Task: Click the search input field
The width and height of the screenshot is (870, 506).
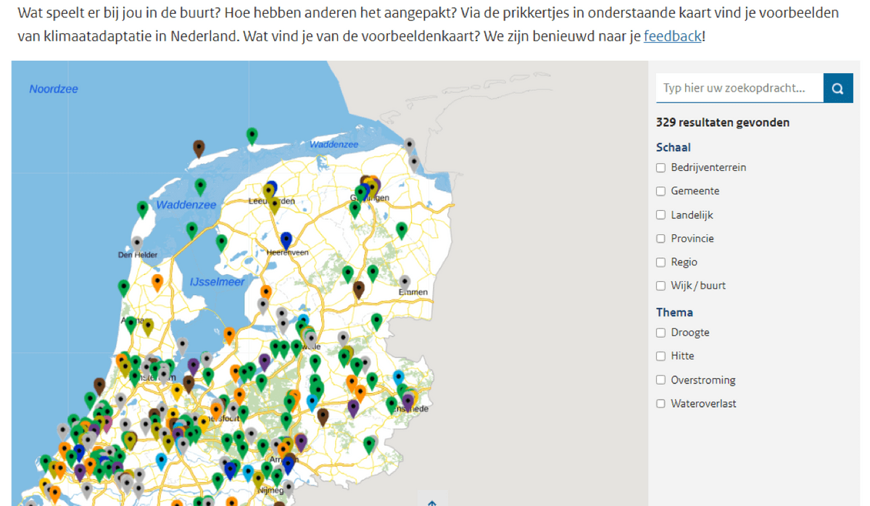Action: coord(739,88)
